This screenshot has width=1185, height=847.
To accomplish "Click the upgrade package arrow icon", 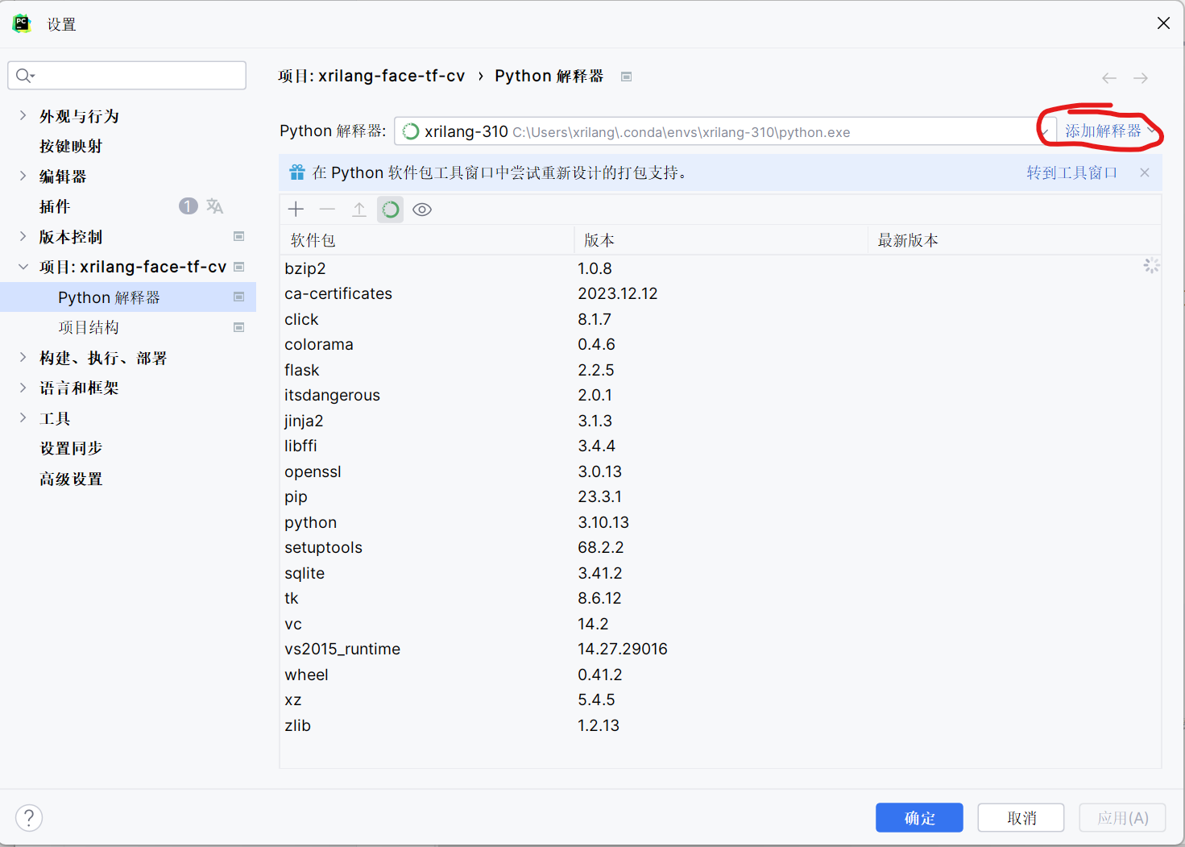I will (x=359, y=210).
